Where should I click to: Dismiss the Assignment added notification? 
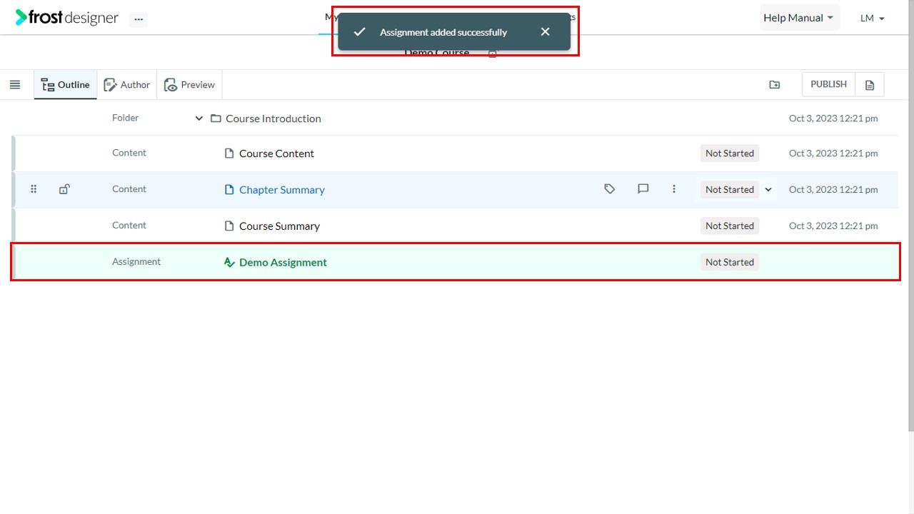546,32
